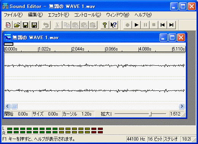Click the horizontal scrollbar thumb under the waveform
The width and height of the screenshot is (198, 144).
point(14,106)
